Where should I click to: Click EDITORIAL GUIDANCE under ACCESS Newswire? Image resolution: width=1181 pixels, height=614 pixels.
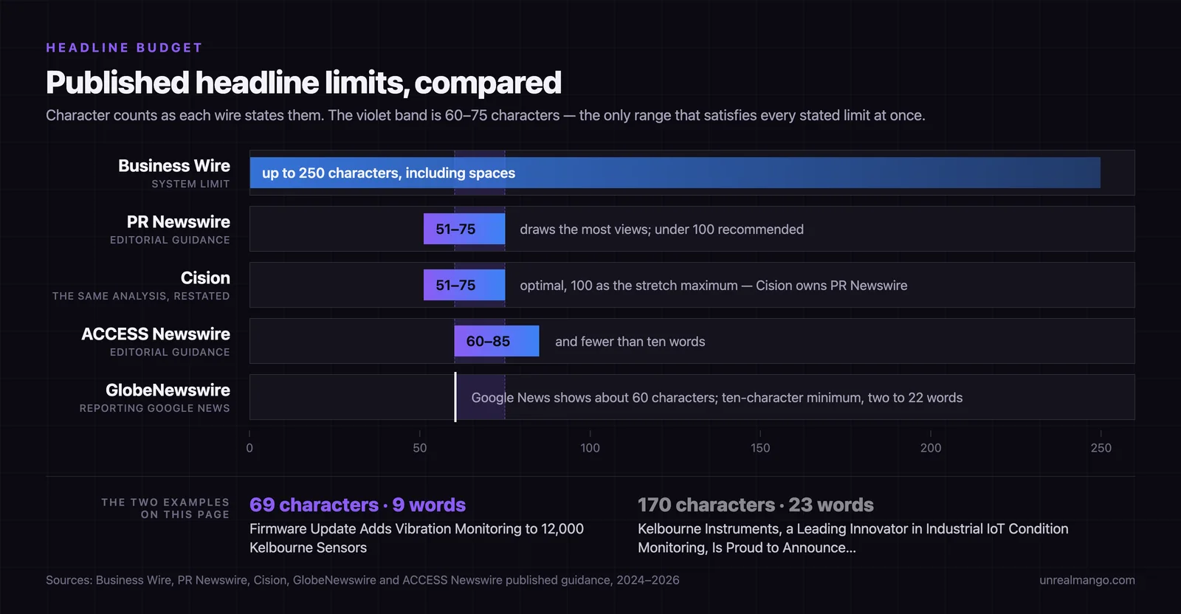170,352
